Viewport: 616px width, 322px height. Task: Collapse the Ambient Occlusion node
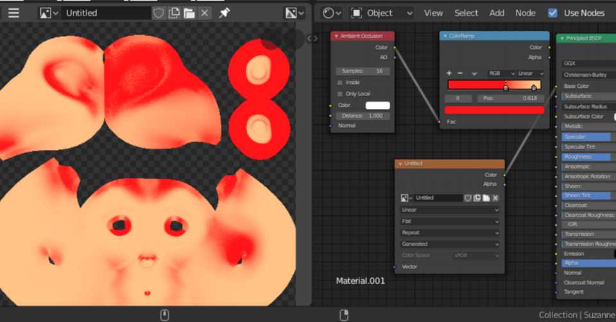336,36
